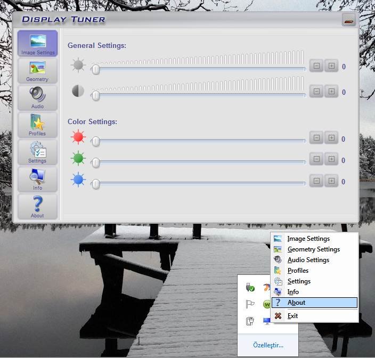Click the contrast half-circle icon
The height and width of the screenshot is (358, 375).
pos(78,91)
